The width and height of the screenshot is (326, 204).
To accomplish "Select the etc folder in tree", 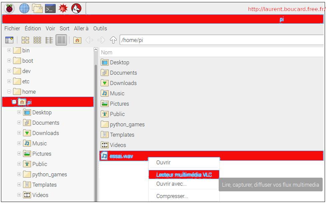I will coord(21,81).
